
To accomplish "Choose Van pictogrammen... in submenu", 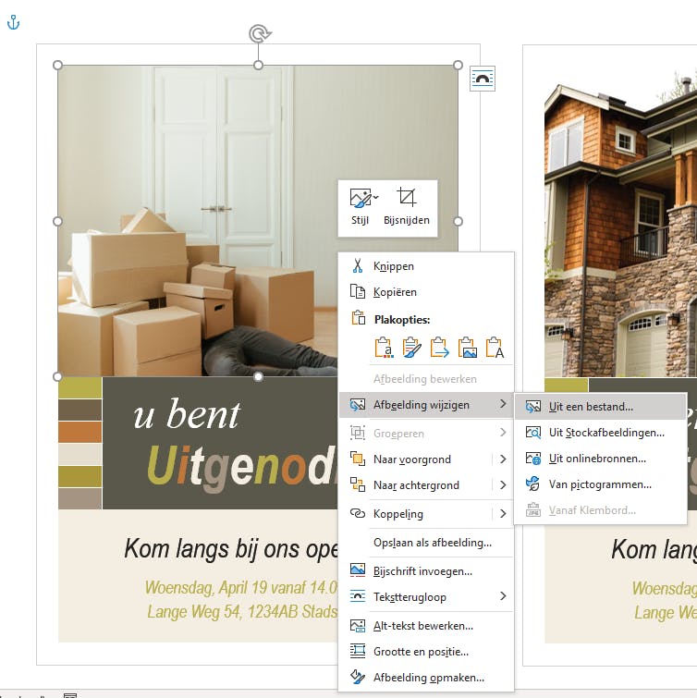I will click(x=600, y=484).
